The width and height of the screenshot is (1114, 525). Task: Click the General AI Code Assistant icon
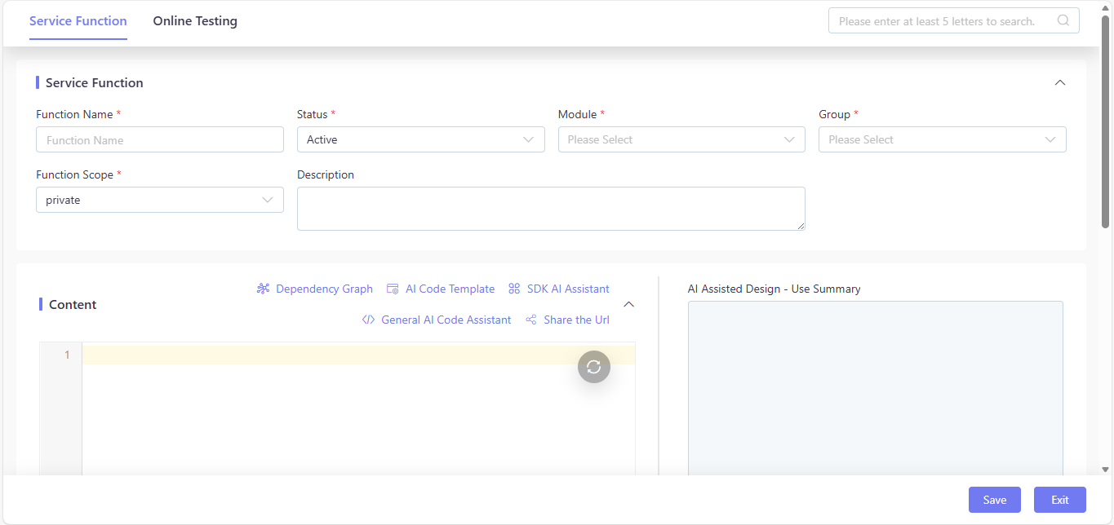pyautogui.click(x=368, y=320)
